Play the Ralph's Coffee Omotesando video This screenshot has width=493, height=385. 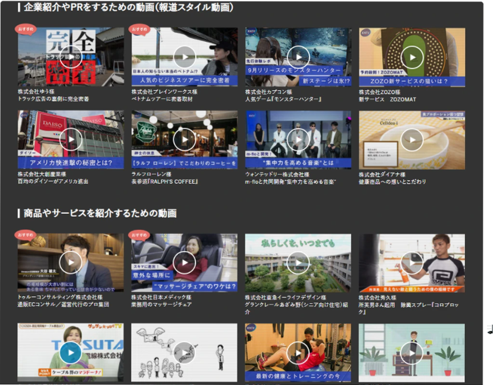point(184,140)
